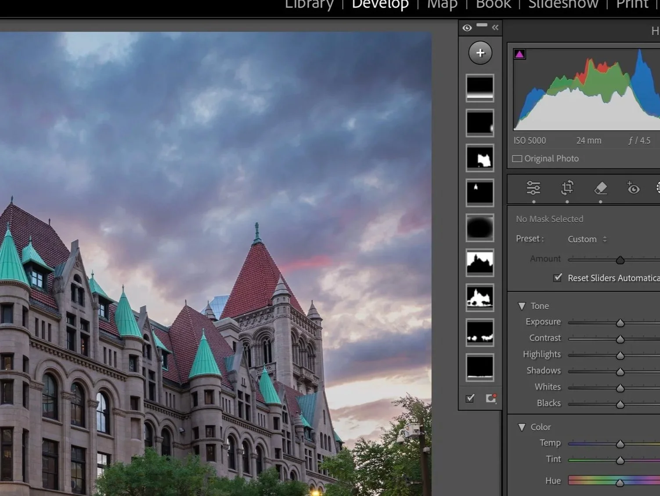This screenshot has width=660, height=496.
Task: Select the mask thumbnail showing small spire
Action: [480, 193]
